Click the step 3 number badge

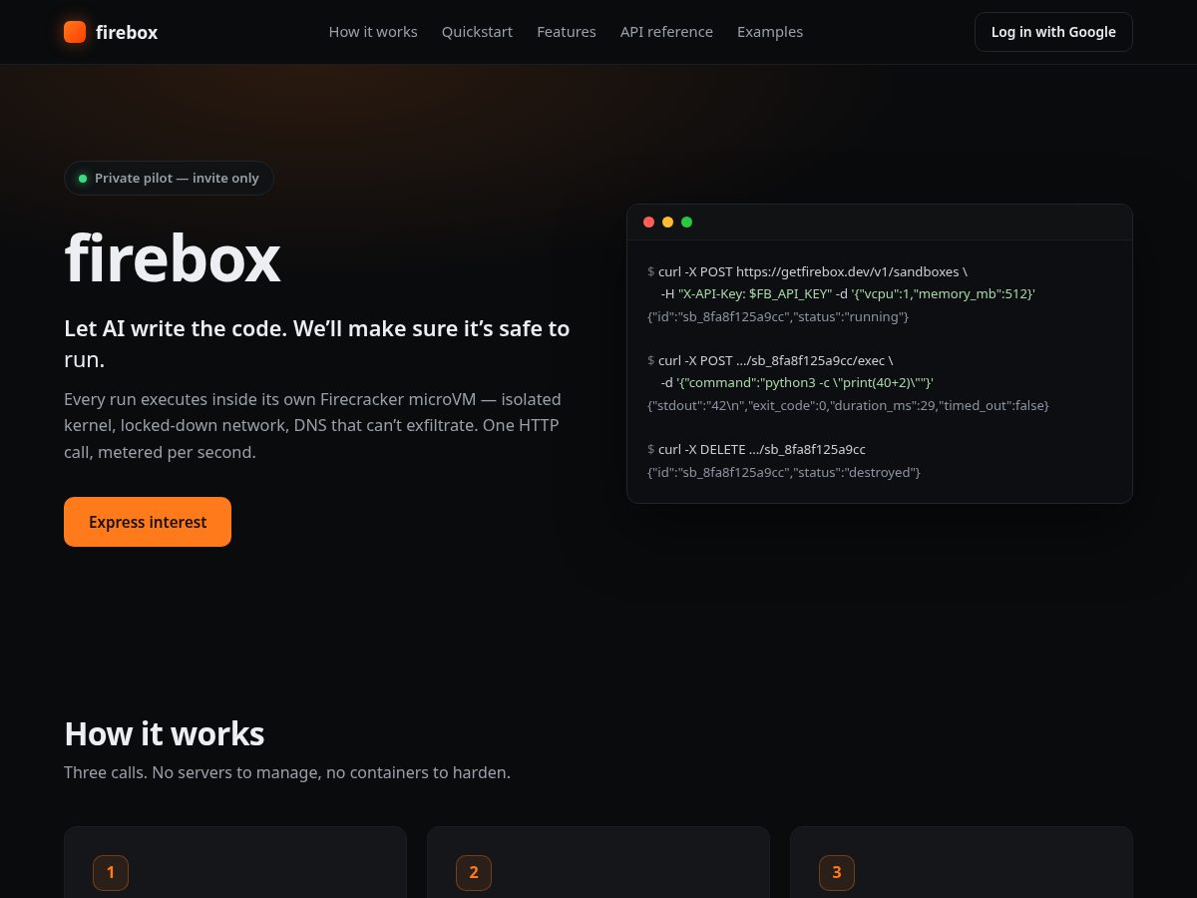[837, 873]
